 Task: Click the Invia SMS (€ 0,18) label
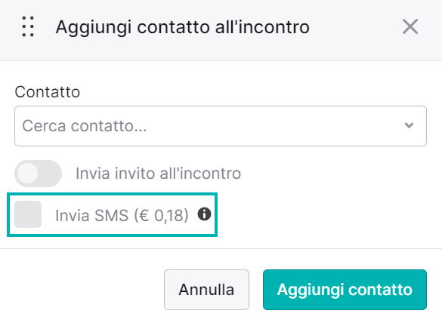pyautogui.click(x=122, y=216)
